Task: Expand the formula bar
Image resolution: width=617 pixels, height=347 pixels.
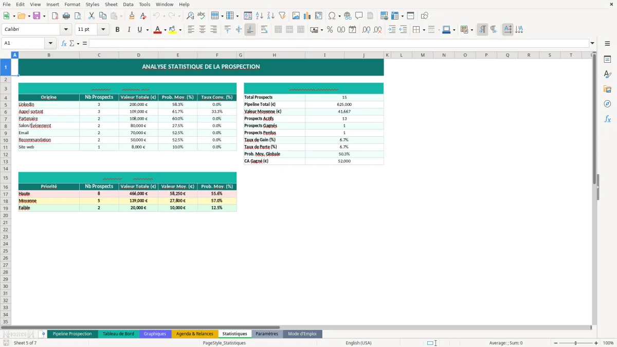Action: point(592,43)
